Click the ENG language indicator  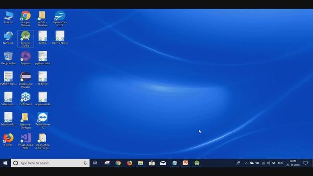(x=280, y=163)
